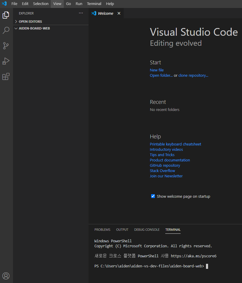Open Introductory videos link
Image resolution: width=242 pixels, height=283 pixels.
166,149
